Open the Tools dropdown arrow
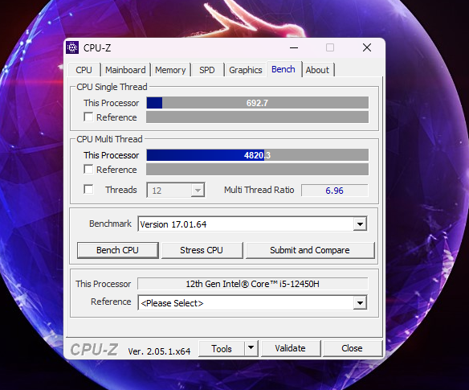This screenshot has height=390, width=469. 251,348
